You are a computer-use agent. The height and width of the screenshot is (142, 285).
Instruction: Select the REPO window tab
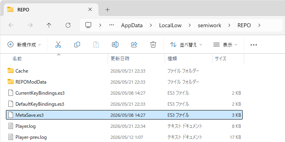click(x=51, y=9)
